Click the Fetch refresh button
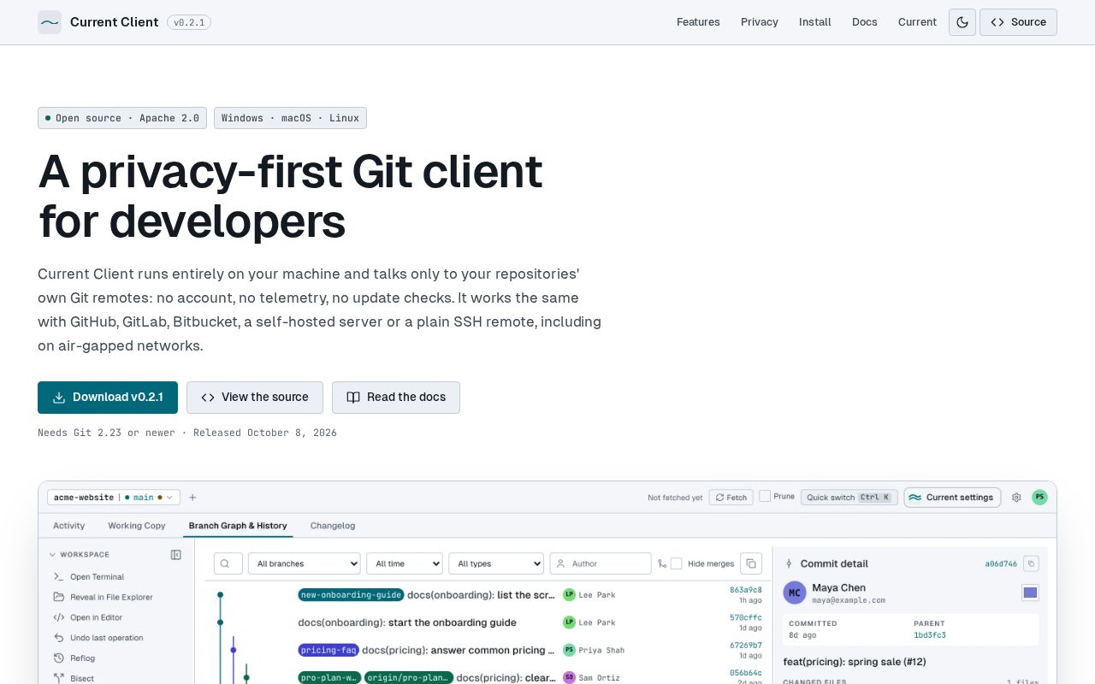 coord(731,497)
